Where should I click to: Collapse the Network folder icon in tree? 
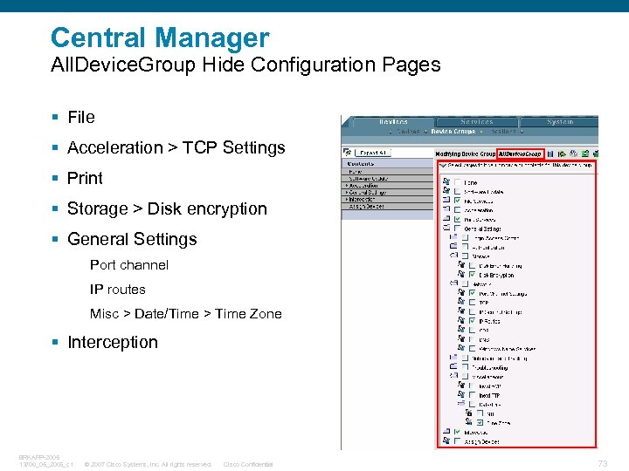(453, 283)
